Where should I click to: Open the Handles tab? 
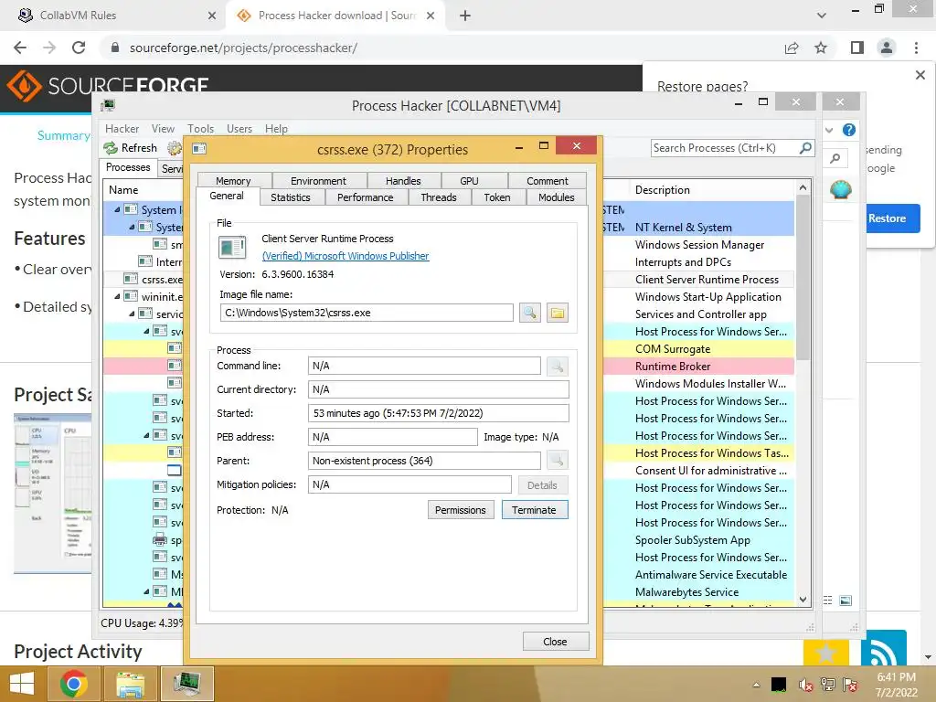coord(403,180)
